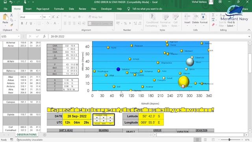Switch to the Page Layout tab
The width and height of the screenshot is (252, 142).
click(x=43, y=9)
